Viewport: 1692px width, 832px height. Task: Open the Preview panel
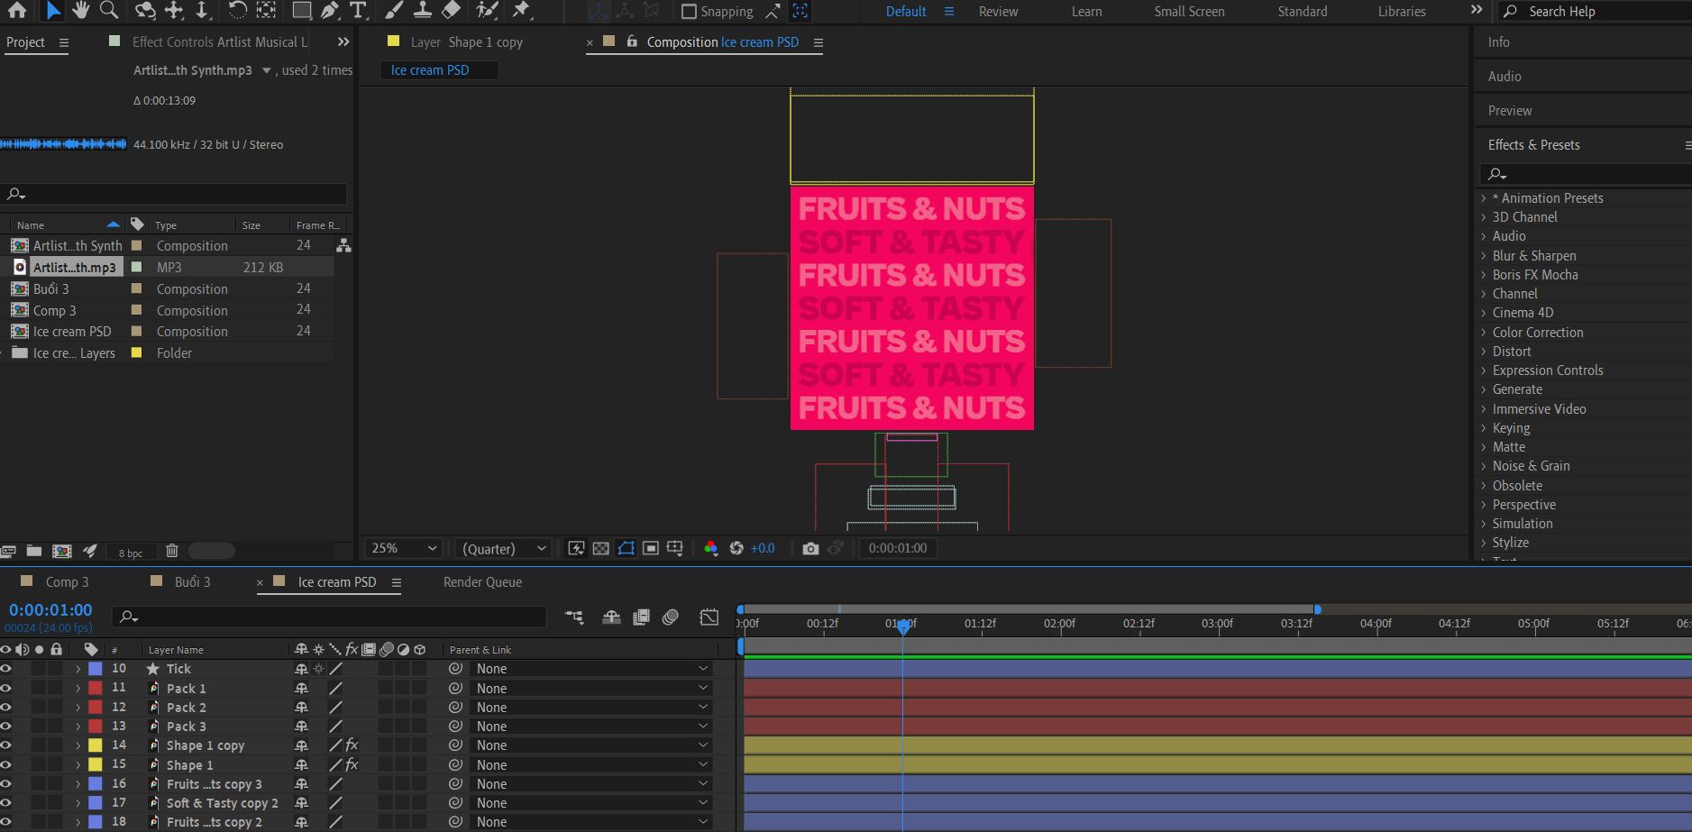click(1510, 111)
